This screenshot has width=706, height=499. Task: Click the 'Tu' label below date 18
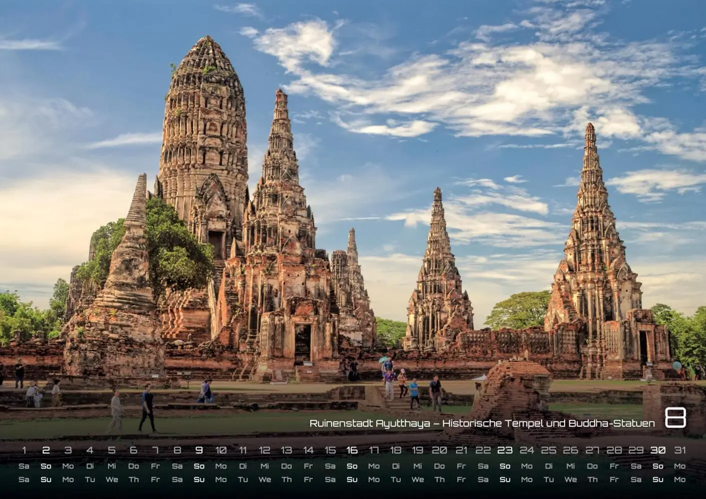pos(397,479)
